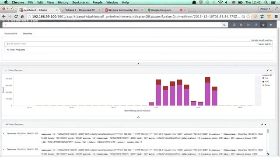Switch to the Searches tab
The image size is (280, 157).
pyautogui.click(x=27, y=34)
